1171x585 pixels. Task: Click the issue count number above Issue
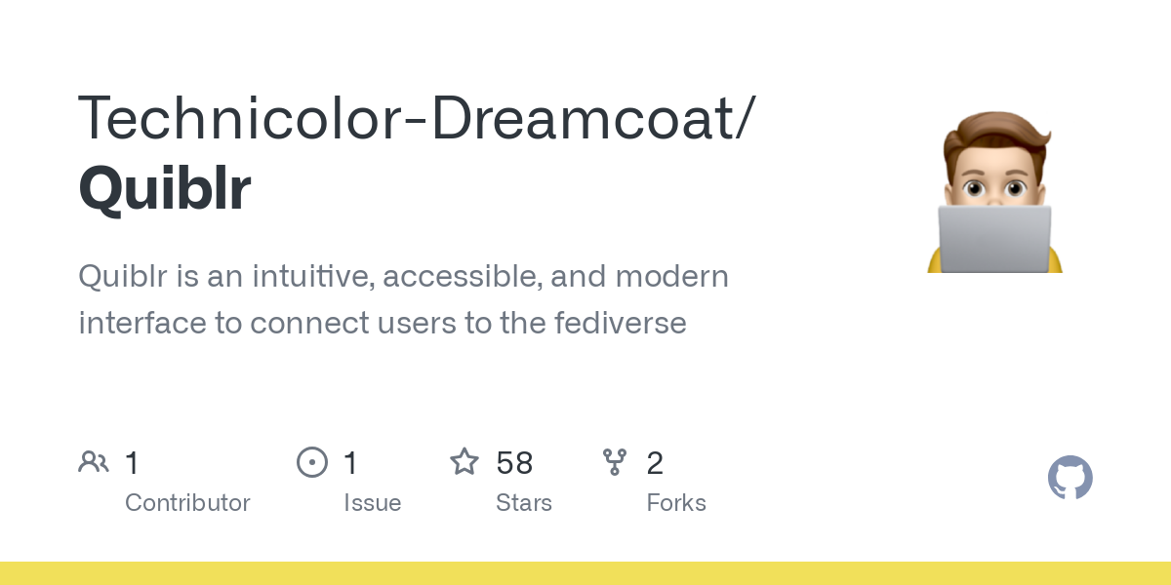pos(351,463)
